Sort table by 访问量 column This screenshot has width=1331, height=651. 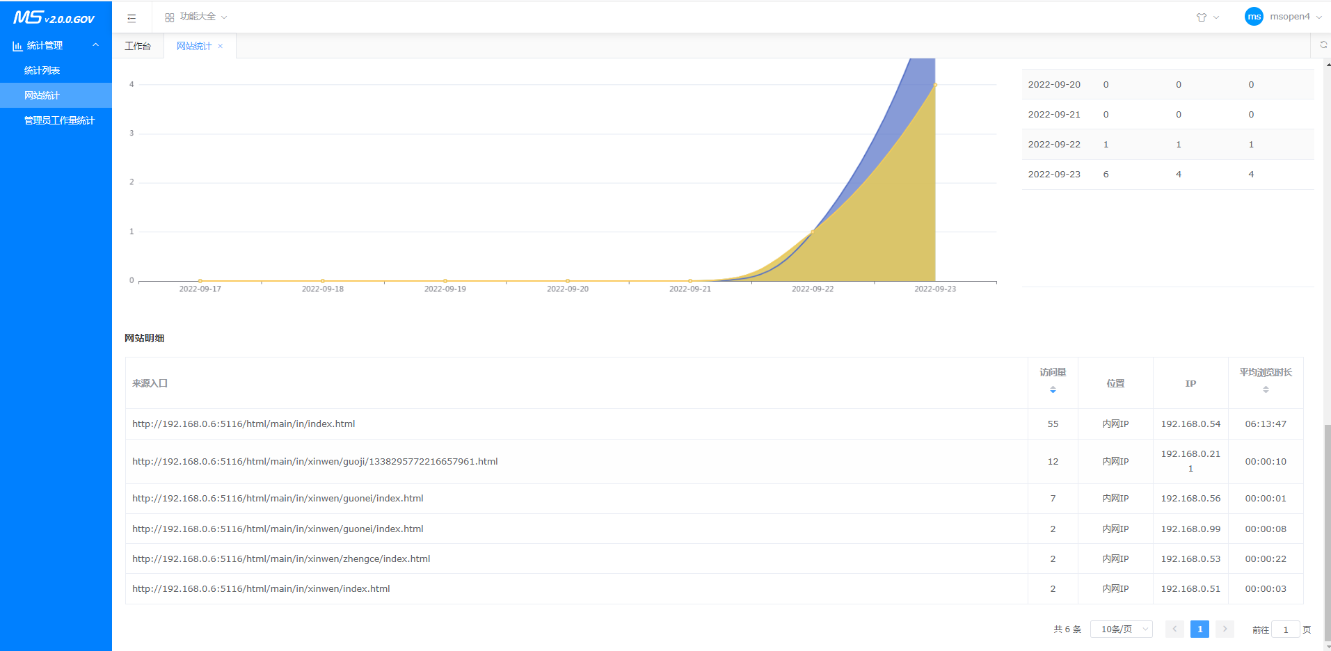click(x=1053, y=389)
